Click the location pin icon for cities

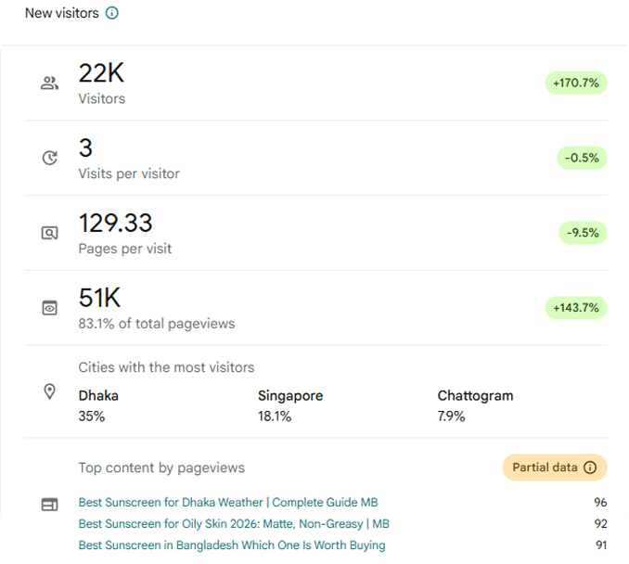(50, 391)
